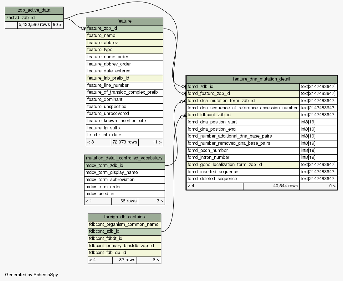The image size is (343, 281).
Task: Select the fdmd_zdb_id column
Action: (243, 87)
